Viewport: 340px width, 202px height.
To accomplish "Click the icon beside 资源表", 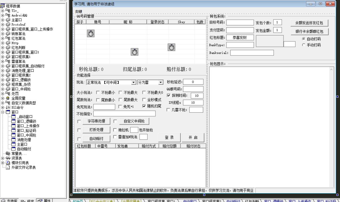I will [8, 158].
